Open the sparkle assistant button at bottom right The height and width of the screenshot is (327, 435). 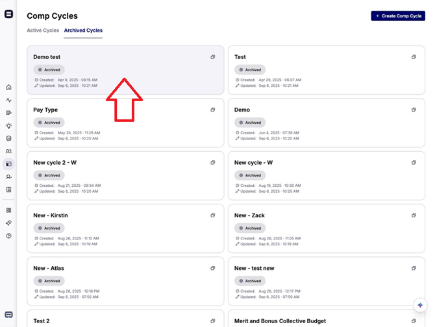pyautogui.click(x=420, y=305)
